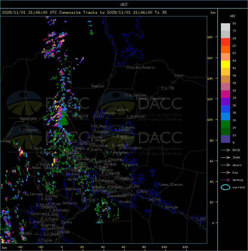Click 'V_Flores' map label
Viewport: 248px width, 251px height.
(x=45, y=240)
